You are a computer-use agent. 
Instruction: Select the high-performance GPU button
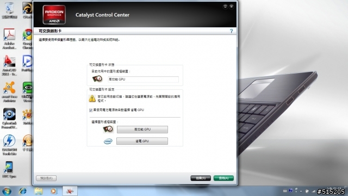142,130
